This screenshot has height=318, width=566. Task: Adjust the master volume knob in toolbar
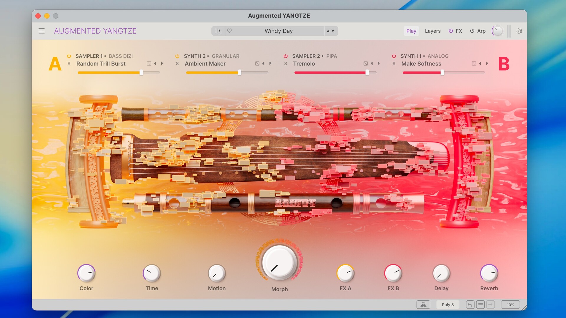point(498,31)
